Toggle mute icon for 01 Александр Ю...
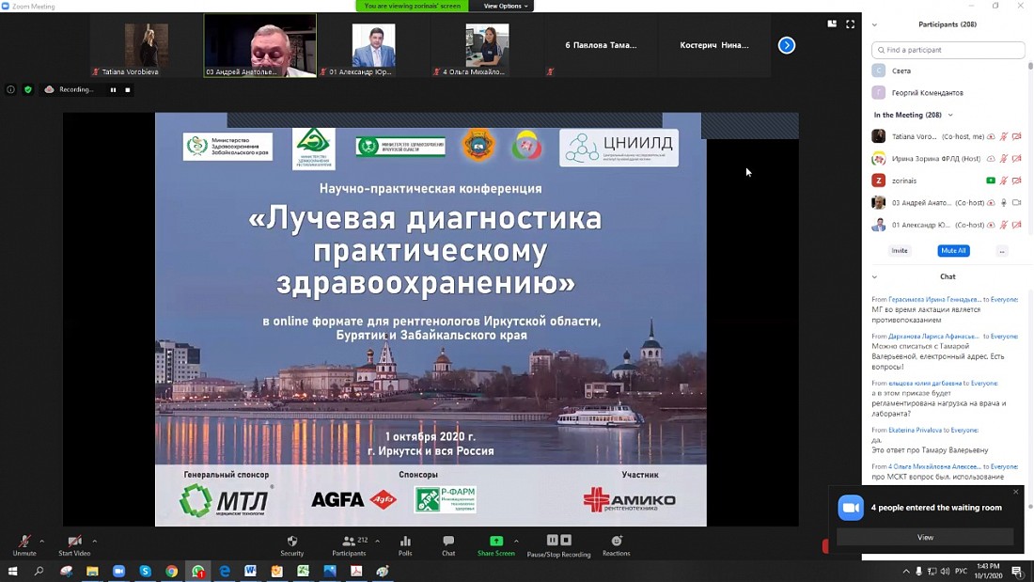 coord(1004,225)
